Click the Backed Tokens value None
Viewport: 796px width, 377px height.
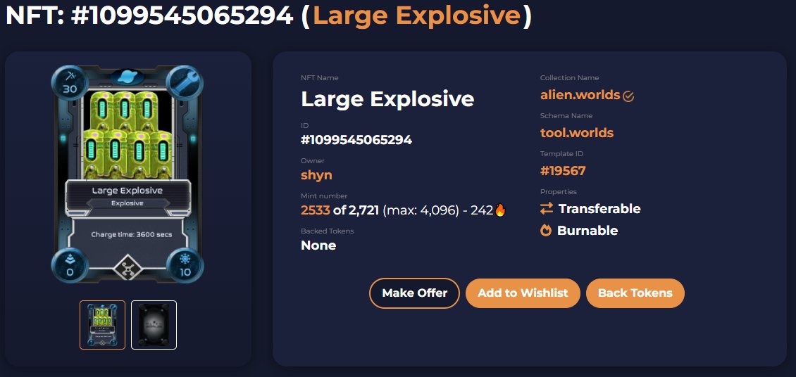(x=318, y=245)
